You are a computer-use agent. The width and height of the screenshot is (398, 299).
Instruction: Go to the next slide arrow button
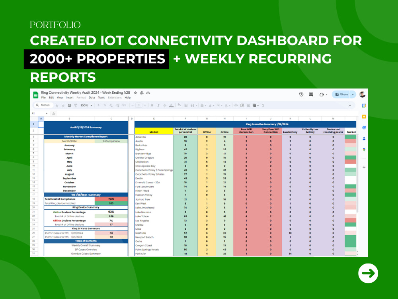click(368, 273)
